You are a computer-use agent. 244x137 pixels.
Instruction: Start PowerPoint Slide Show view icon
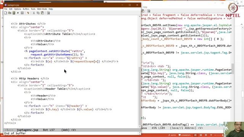point(211,135)
